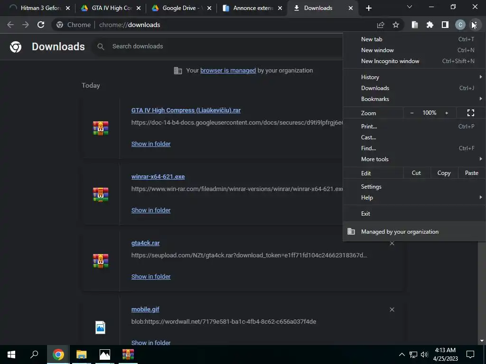
Task: Click Cut in the Edit row
Action: (416, 173)
